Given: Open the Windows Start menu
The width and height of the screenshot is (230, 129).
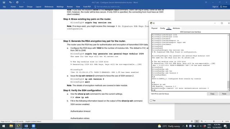Looking at the screenshot, I should click(3, 126).
